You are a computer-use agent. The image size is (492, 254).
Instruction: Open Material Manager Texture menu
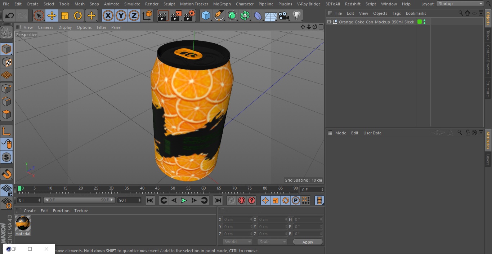pos(81,211)
